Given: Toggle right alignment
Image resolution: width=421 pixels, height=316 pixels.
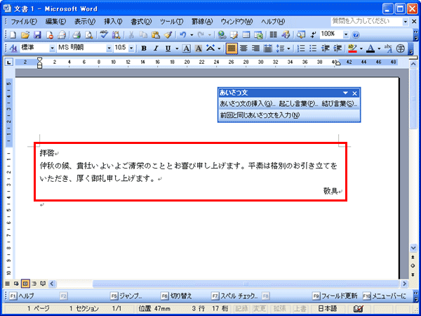Looking at the screenshot, I should tap(255, 48).
